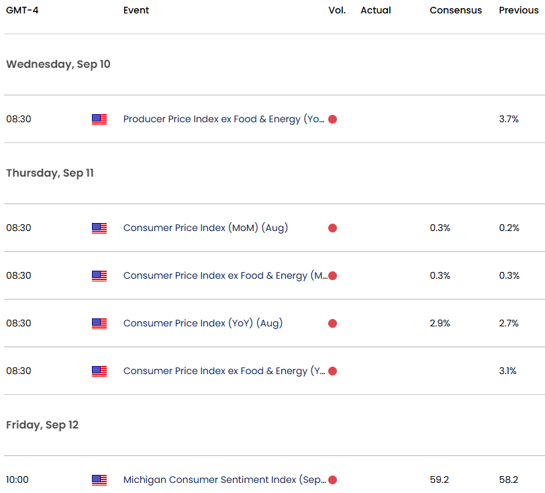Click red volatility dot for Consumer Price Index (MoM) (Aug)
Viewport: 545px width, 493px height.
[x=332, y=228]
